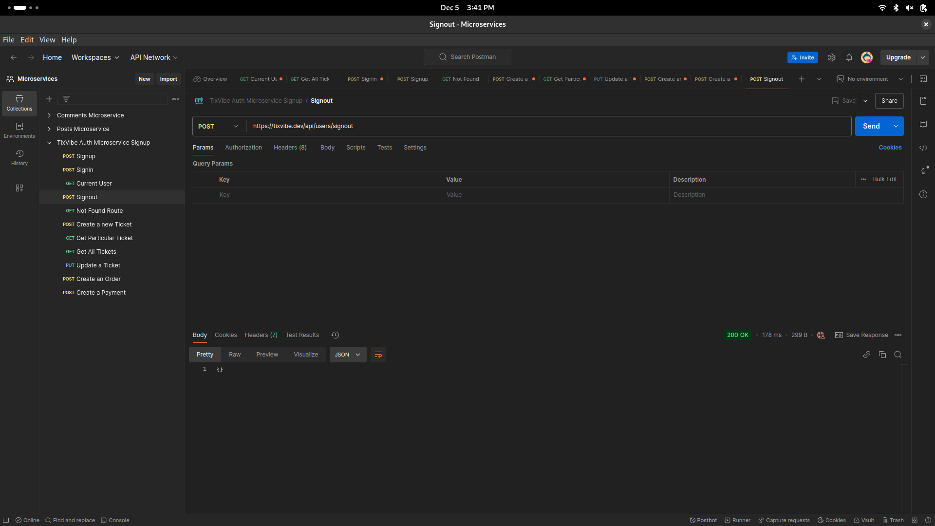Switch to the Headers (8) request tab
Screen dimensions: 935x526
(x=290, y=148)
